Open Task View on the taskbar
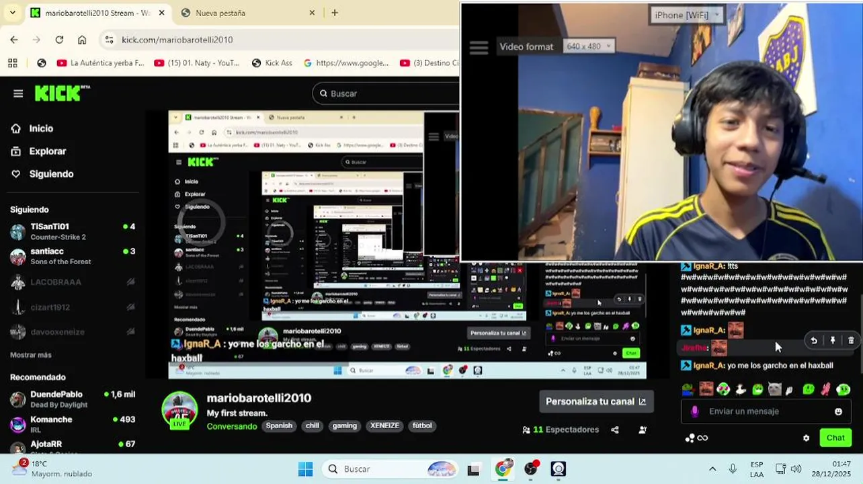 (x=473, y=469)
